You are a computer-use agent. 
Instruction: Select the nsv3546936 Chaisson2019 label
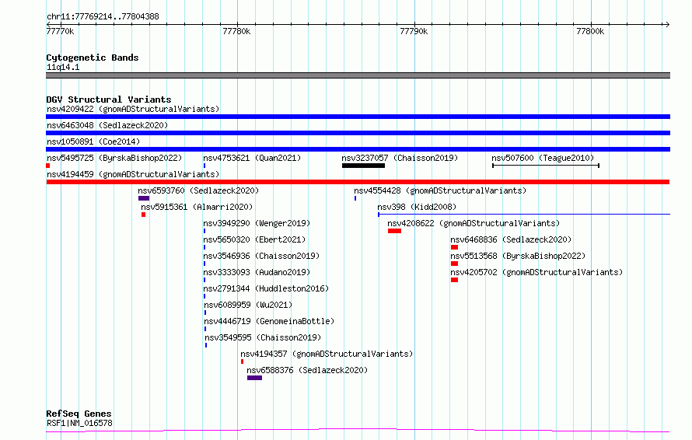tap(261, 256)
